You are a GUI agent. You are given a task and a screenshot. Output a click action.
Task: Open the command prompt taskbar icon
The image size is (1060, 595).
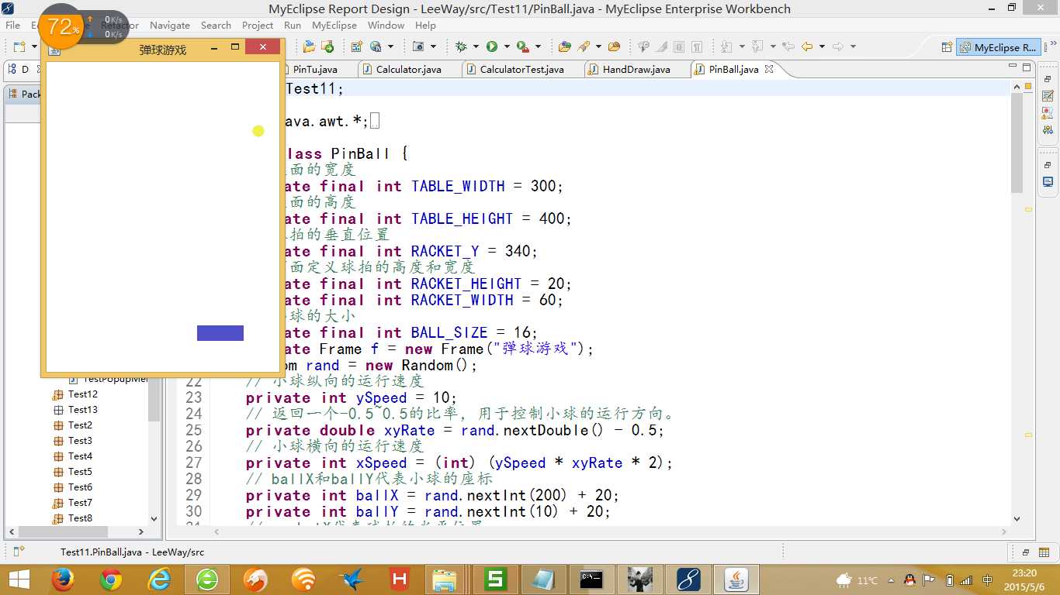pos(591,580)
